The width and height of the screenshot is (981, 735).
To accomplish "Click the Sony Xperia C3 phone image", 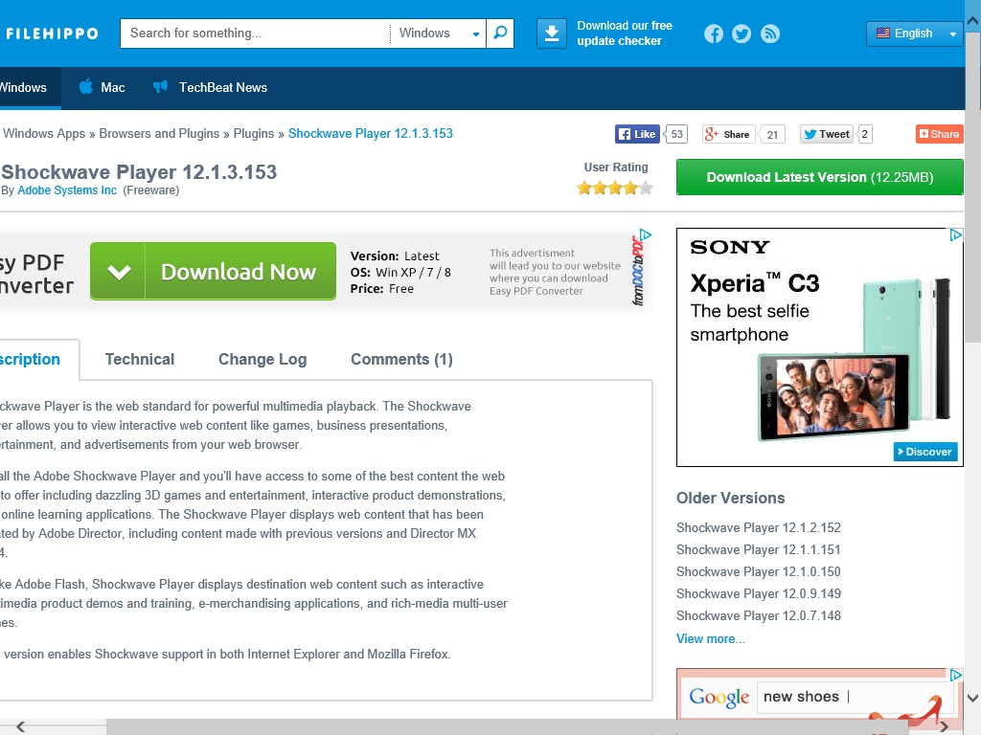I will point(854,361).
